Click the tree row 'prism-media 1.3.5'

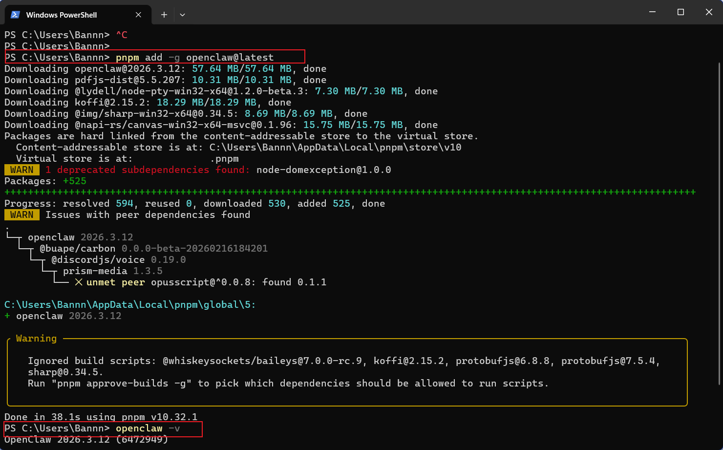(112, 271)
